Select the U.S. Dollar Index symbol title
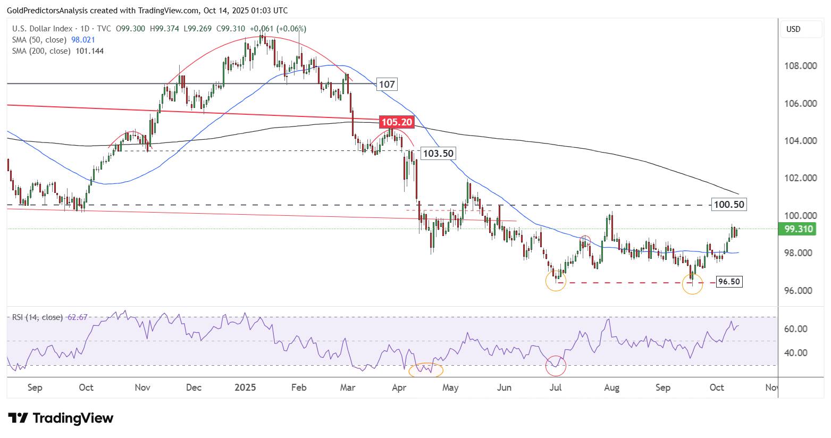This screenshot has width=831, height=438. click(43, 29)
